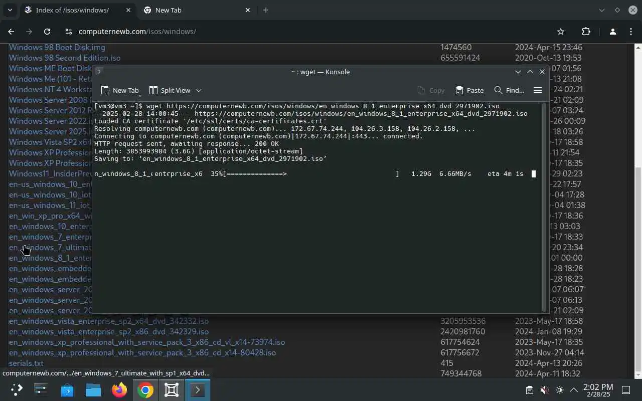Open the 'Windows Vista SP2 x64' link
642x401 pixels.
[51, 142]
